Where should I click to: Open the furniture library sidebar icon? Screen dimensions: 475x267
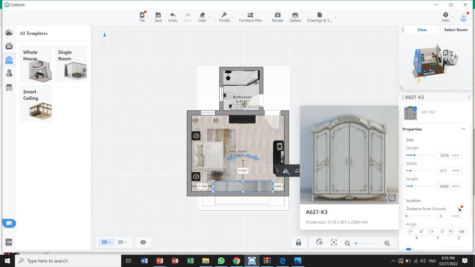(9, 46)
